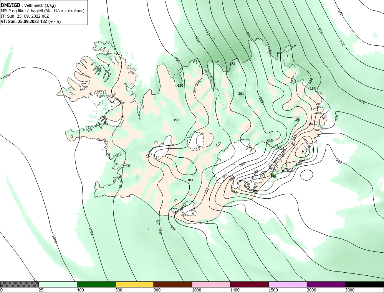Click the pink legend color swatch
Image resolution: width=384 pixels, height=293 pixels.
(211, 284)
